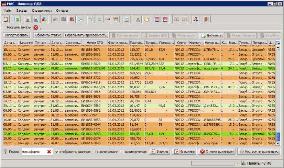Viewport: 284px width, 168px height.
Task: Open the user profile toolbar icon
Action: 195,19
